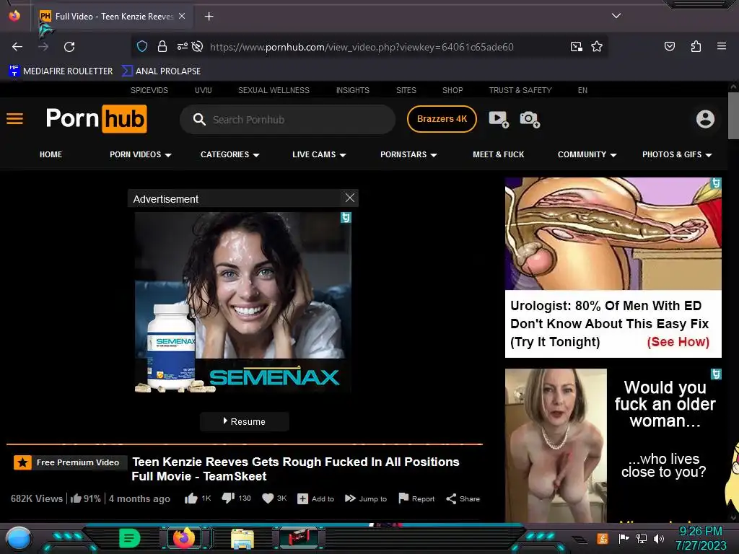Open the UVIU top link

[x=203, y=90]
